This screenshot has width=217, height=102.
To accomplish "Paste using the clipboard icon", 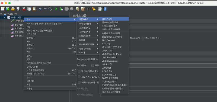I will click(34, 9).
